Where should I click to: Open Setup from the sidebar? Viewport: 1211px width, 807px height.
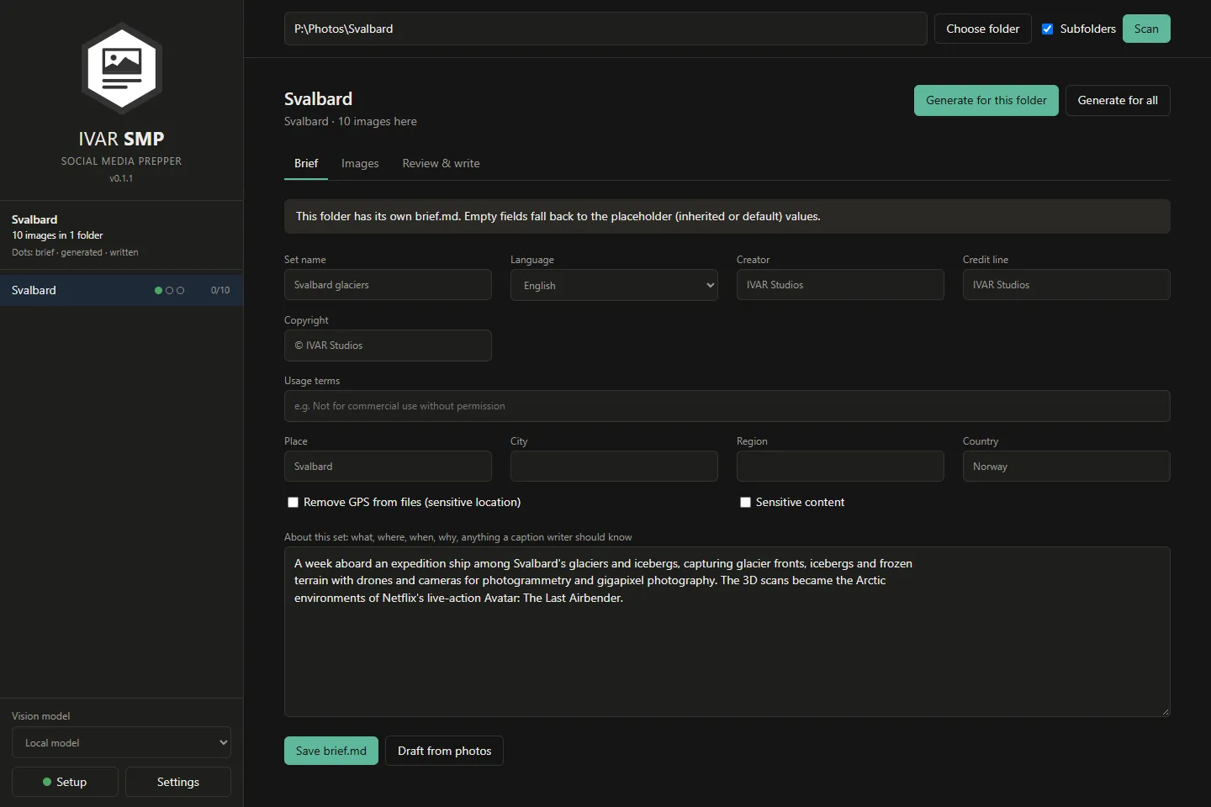[65, 782]
